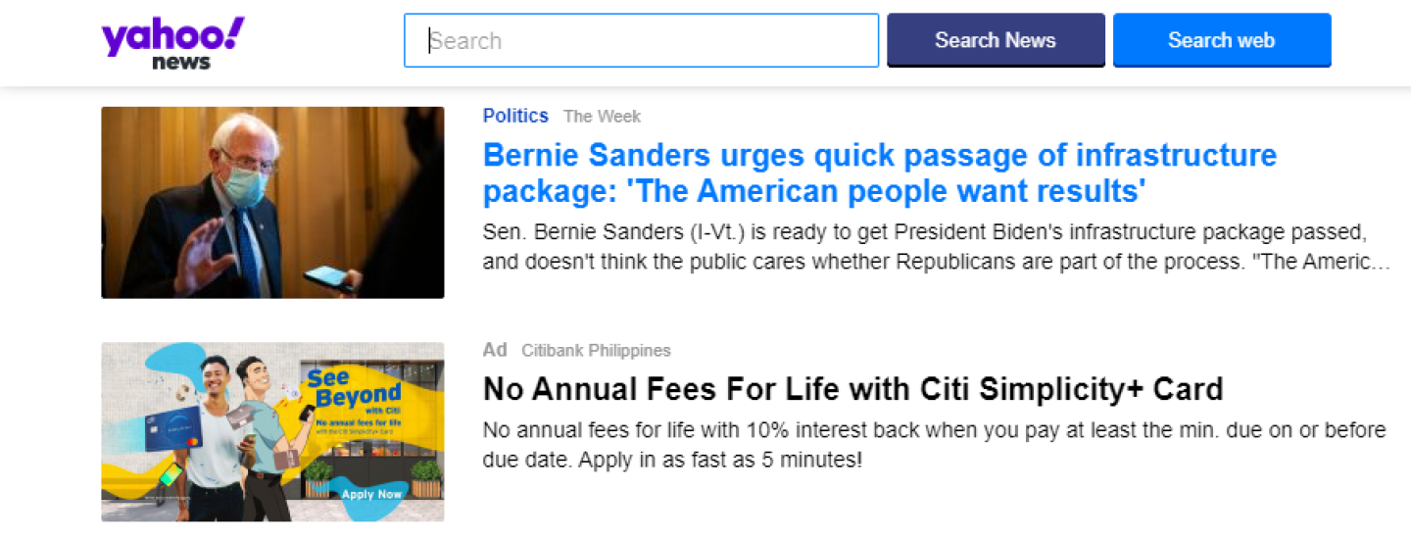The image size is (1411, 542).
Task: Click the Apply Now button in Citi banner
Action: point(371,494)
